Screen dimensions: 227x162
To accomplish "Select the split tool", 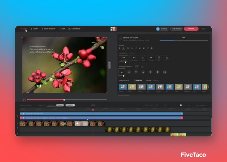I will pyautogui.click(x=159, y=59).
